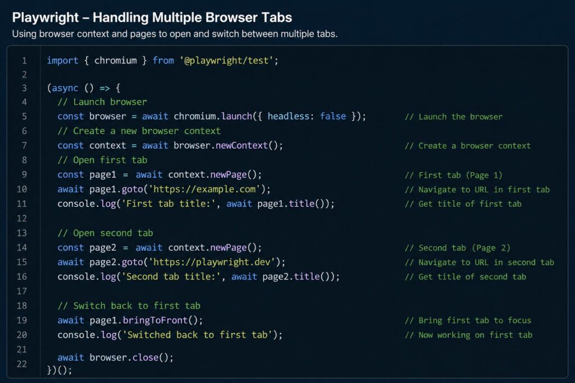Click 'const page2' declaration on line 14
This screenshot has height=383, width=575.
point(86,247)
